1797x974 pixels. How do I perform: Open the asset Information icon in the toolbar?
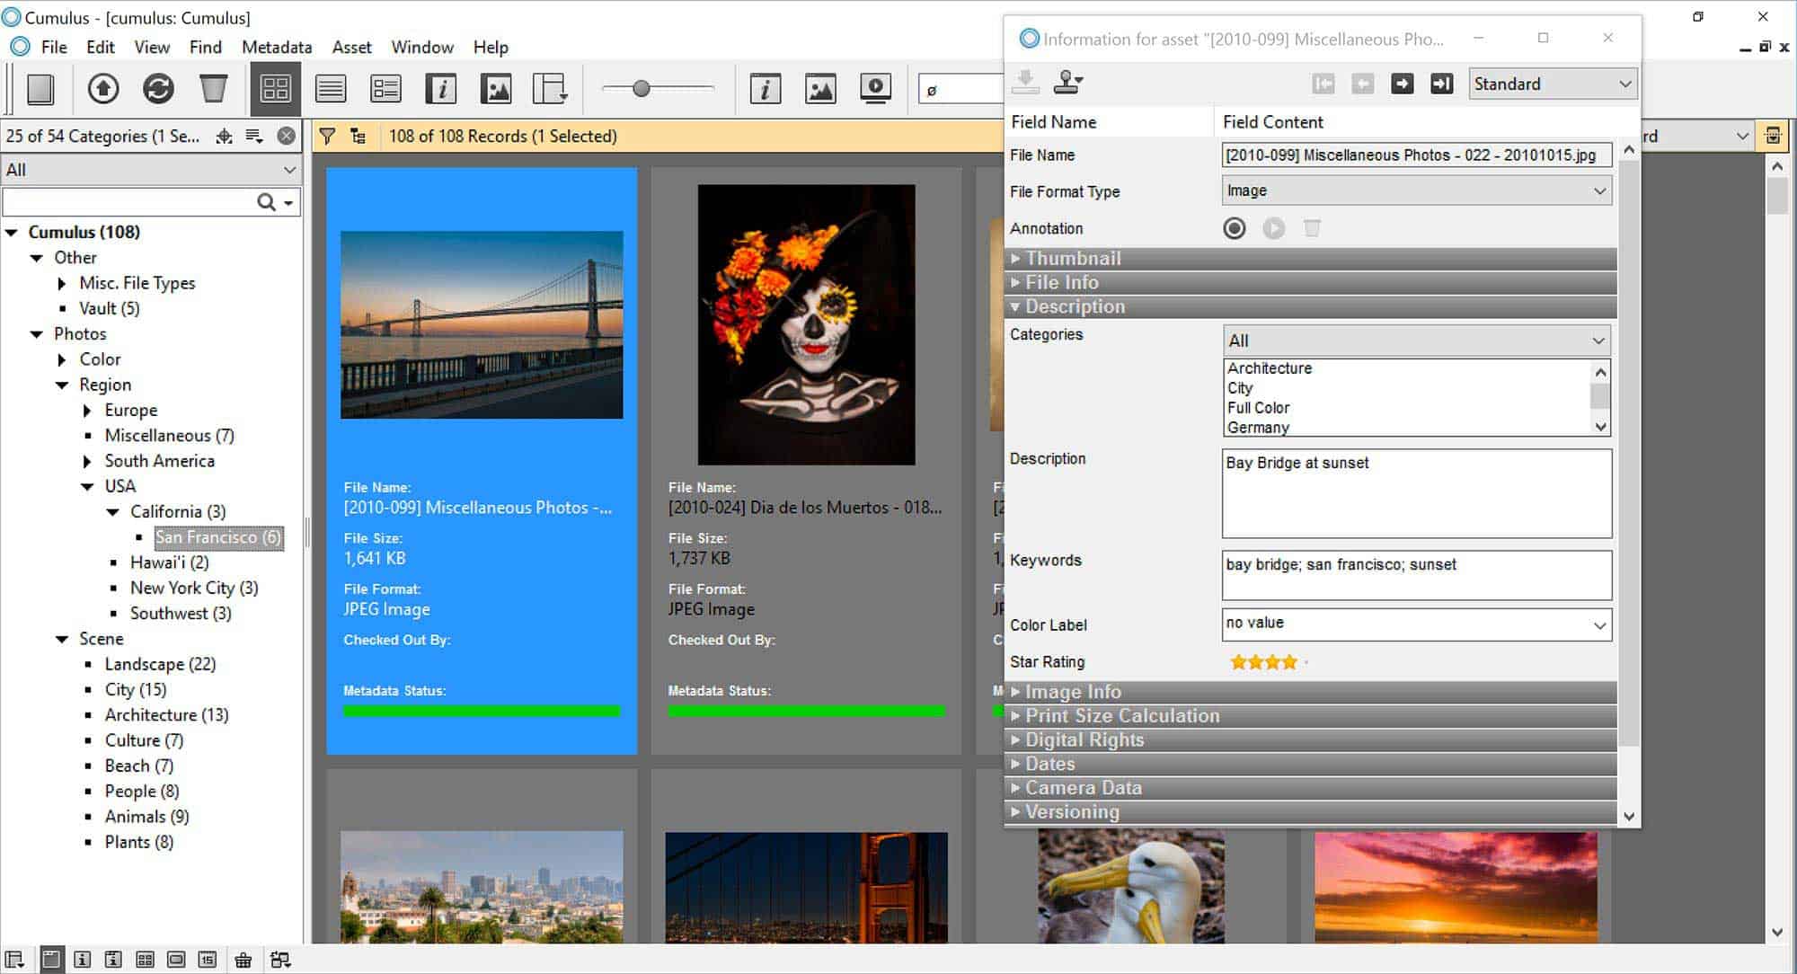(440, 88)
